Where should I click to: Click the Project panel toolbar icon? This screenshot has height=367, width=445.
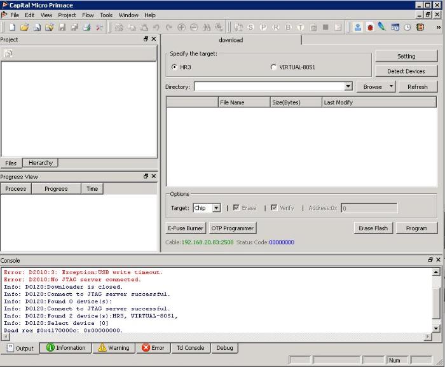(9, 53)
